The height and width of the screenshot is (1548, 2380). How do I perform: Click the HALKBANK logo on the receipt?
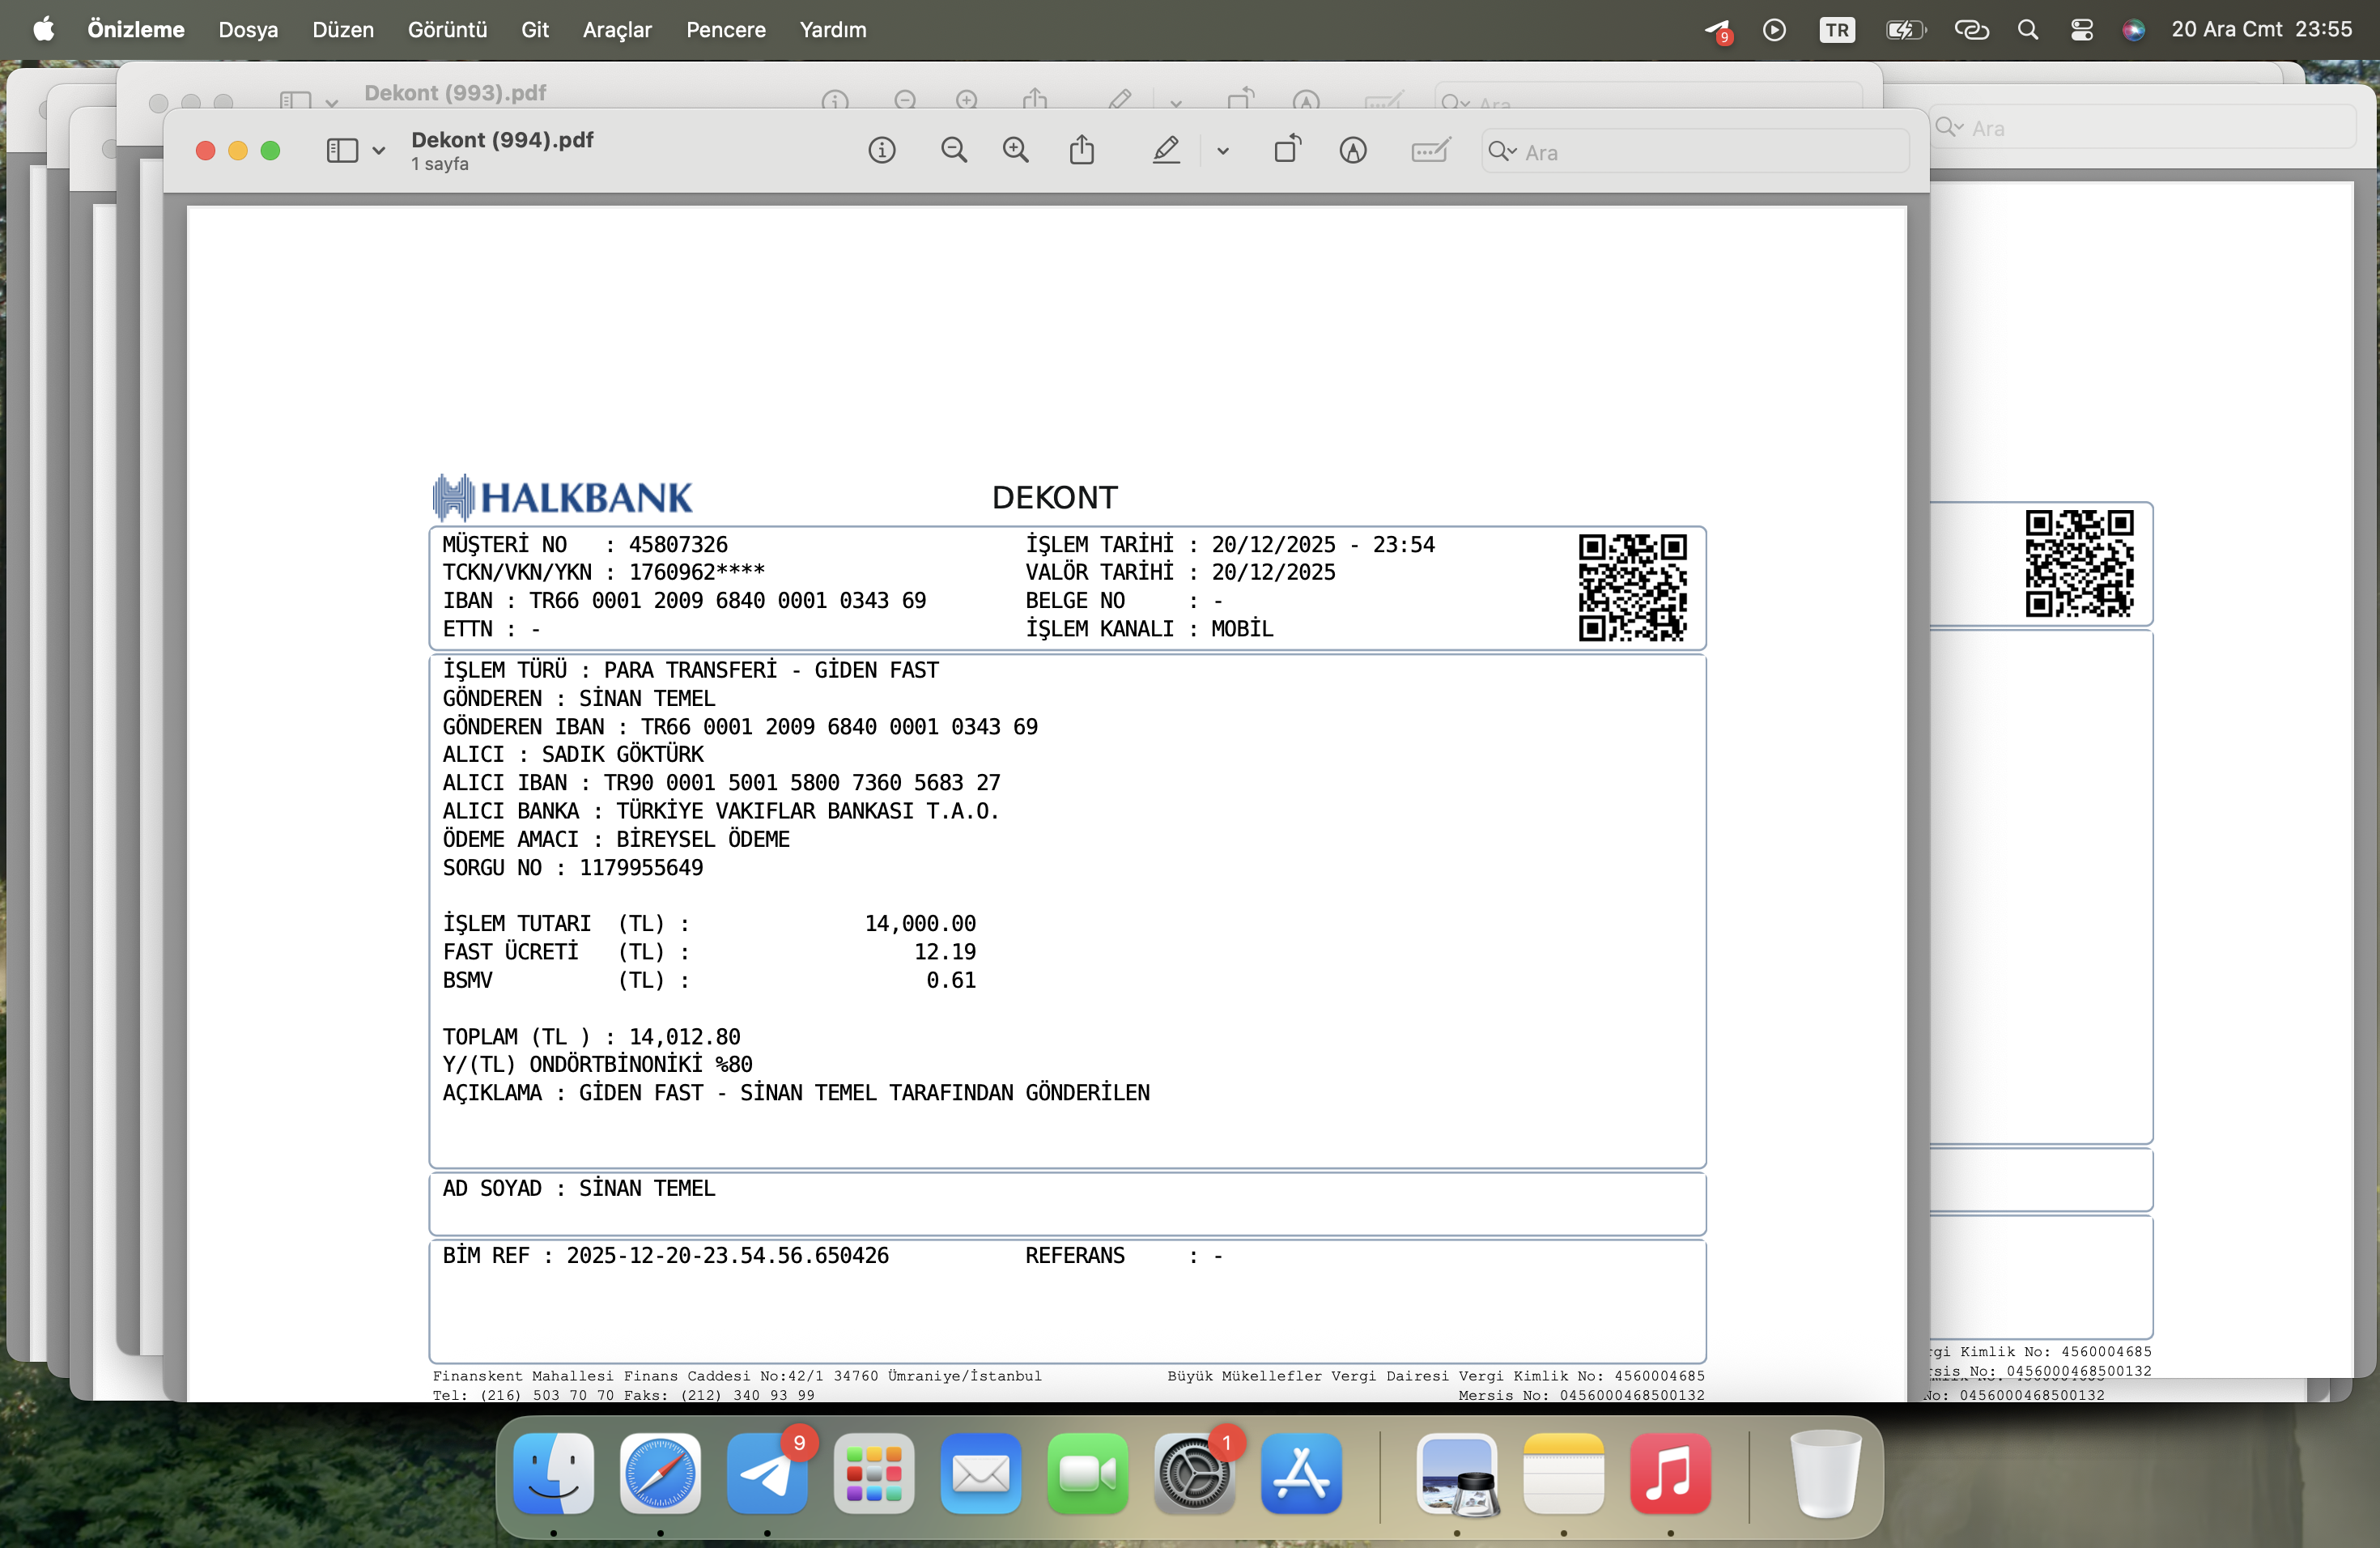click(562, 497)
